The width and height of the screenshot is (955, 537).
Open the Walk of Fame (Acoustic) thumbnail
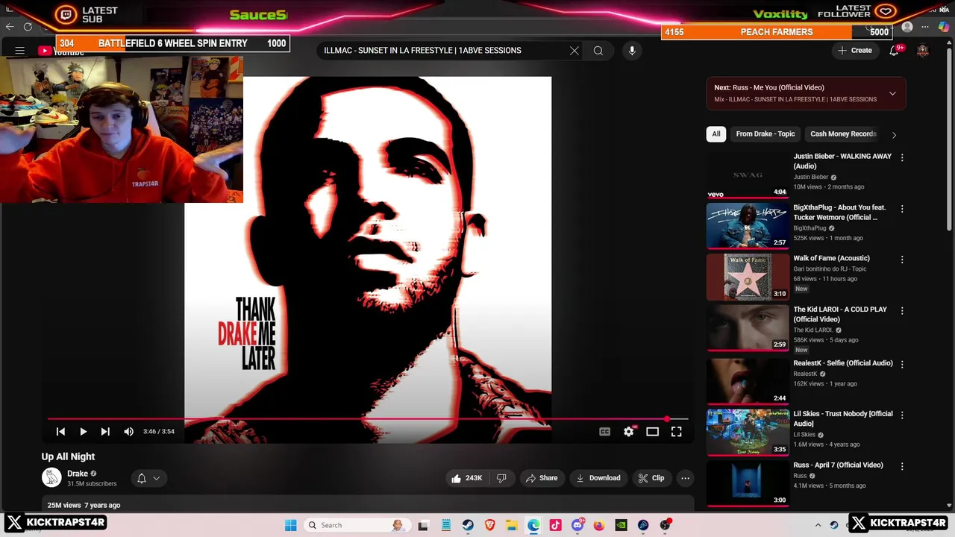748,277
